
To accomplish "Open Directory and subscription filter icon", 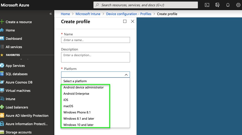I will (x=217, y=5).
